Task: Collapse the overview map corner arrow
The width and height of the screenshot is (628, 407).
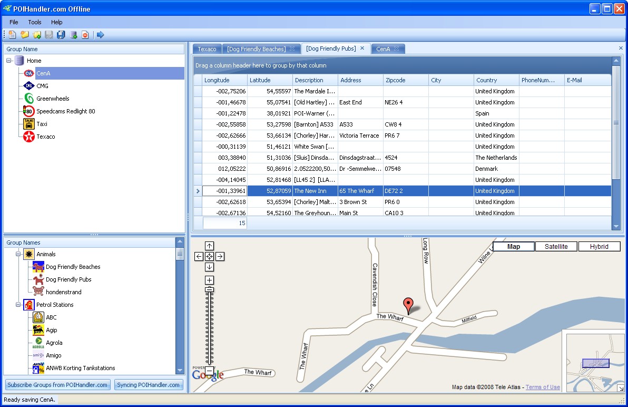Action: [x=621, y=388]
